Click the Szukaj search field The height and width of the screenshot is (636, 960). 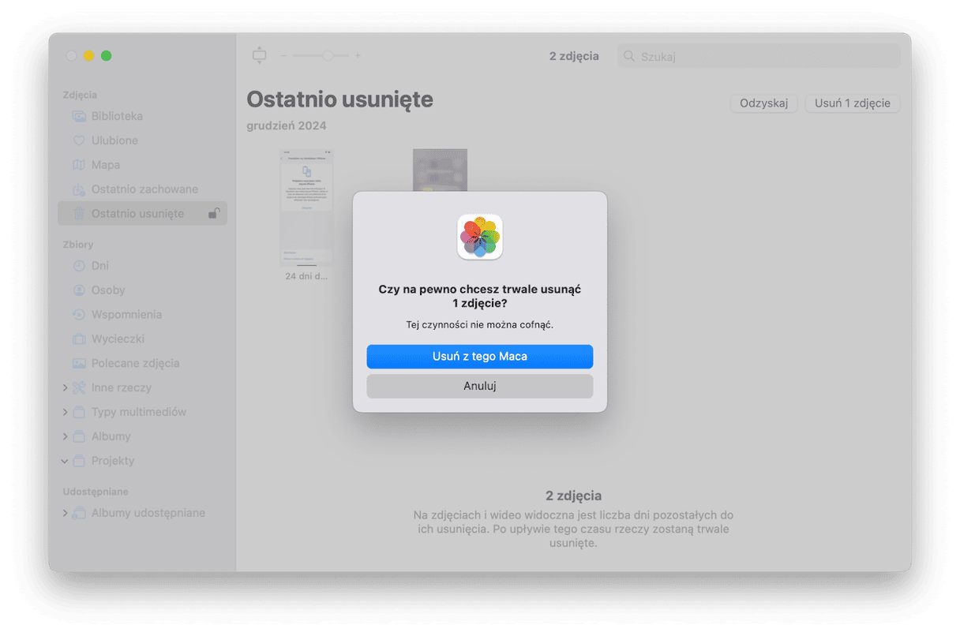pos(759,56)
